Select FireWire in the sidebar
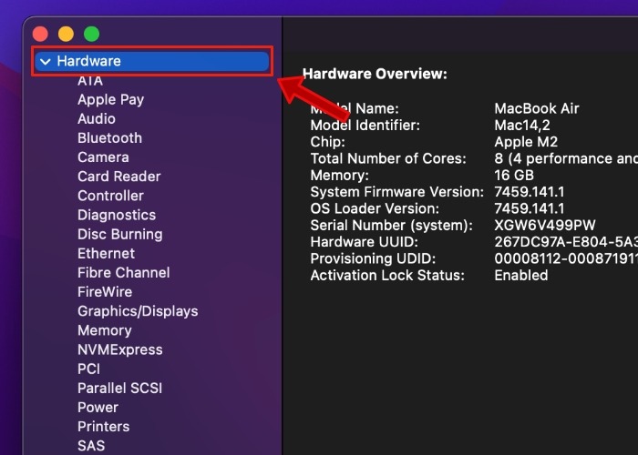The image size is (638, 455). tap(105, 292)
